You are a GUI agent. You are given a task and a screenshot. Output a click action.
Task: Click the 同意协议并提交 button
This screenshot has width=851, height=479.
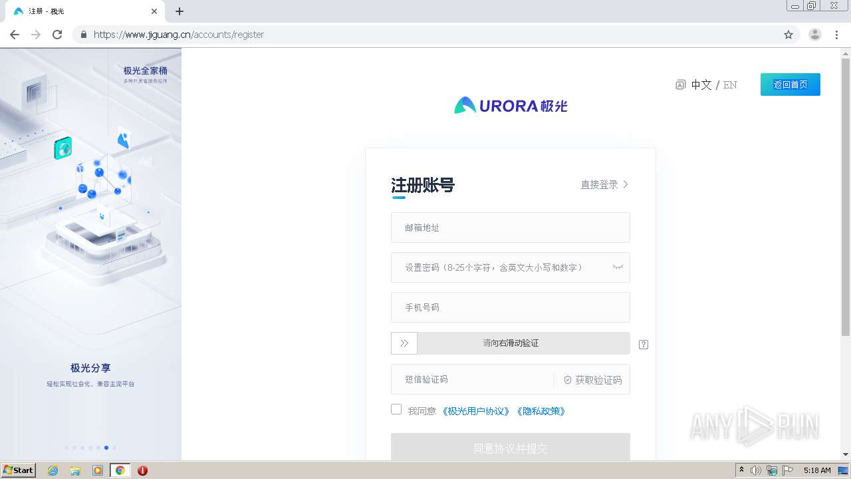tap(511, 448)
